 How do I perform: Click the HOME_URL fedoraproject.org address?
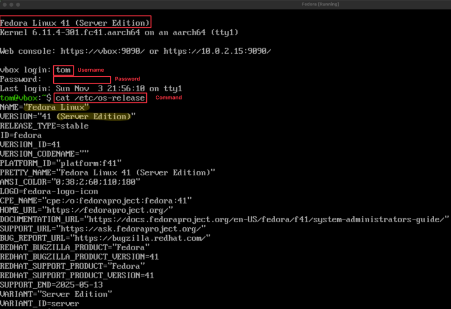[x=107, y=210]
